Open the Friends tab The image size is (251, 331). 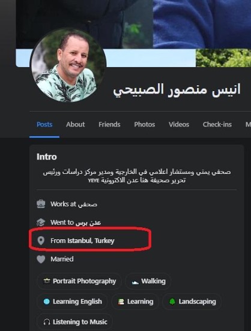click(x=109, y=124)
